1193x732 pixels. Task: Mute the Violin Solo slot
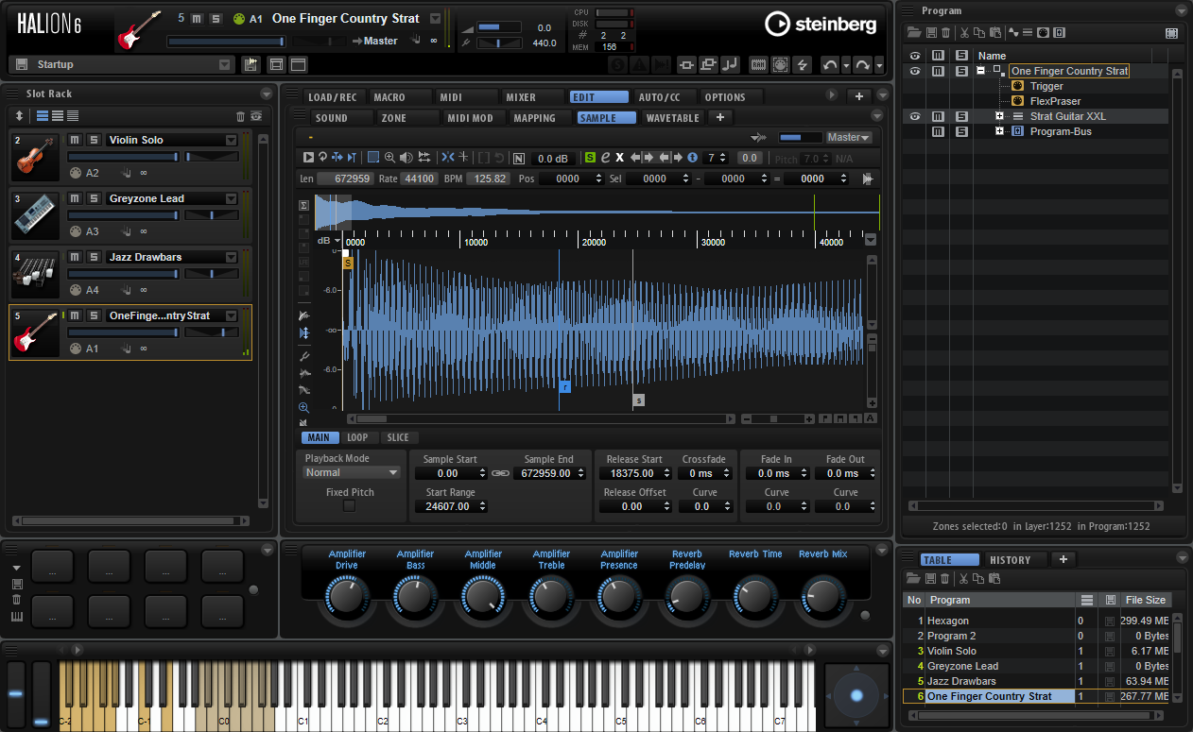pos(76,140)
